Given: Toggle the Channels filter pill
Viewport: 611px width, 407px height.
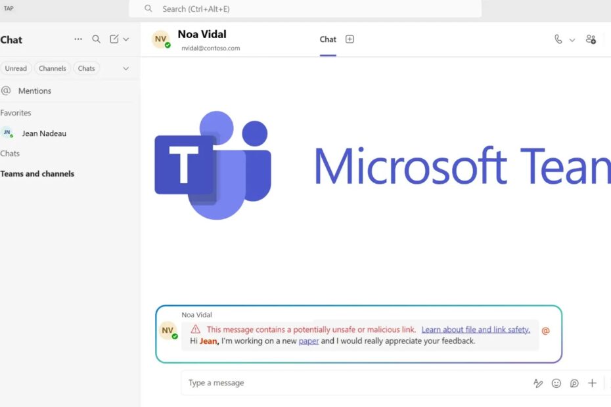Looking at the screenshot, I should pyautogui.click(x=53, y=68).
